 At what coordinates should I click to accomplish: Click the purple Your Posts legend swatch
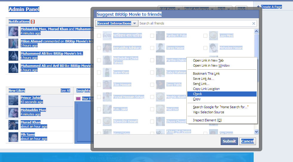(x=78, y=99)
